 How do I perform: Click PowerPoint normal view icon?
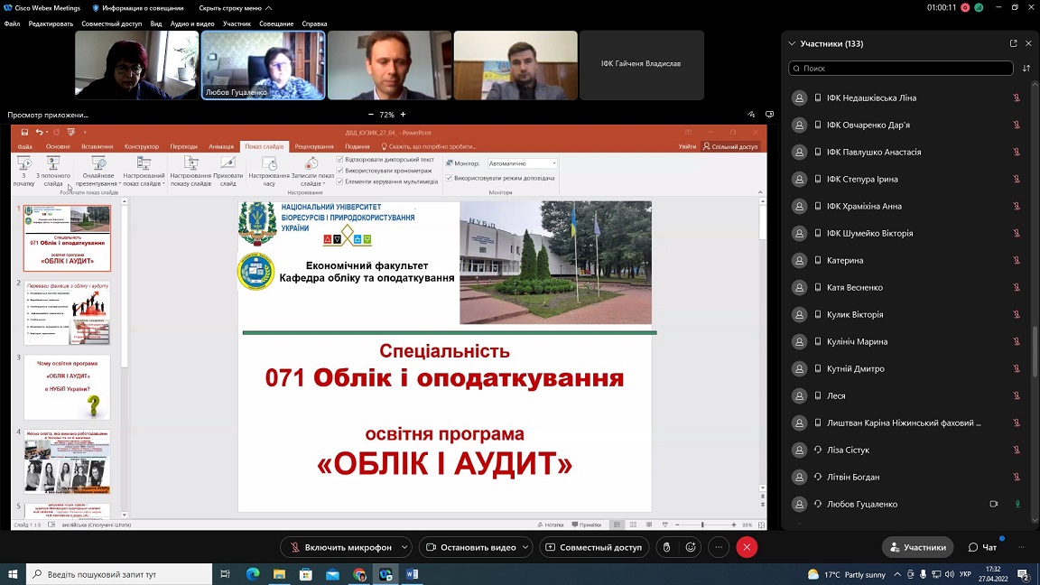[x=617, y=525]
